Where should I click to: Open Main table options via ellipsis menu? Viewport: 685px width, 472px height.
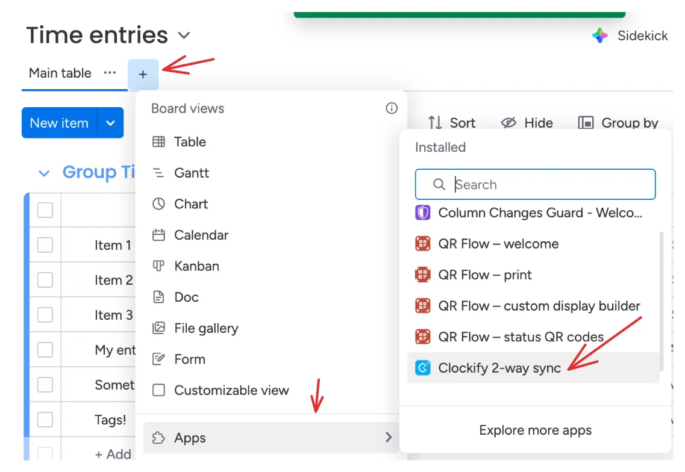[x=110, y=72]
